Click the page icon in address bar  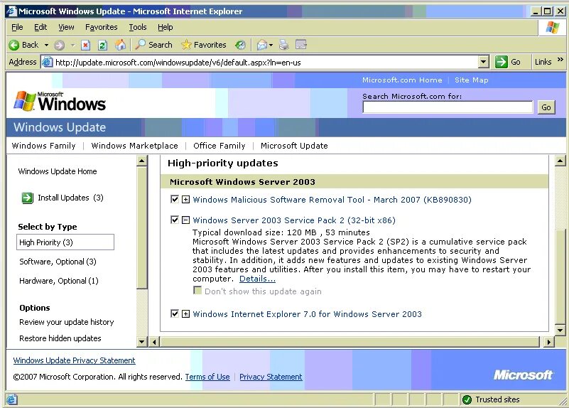click(47, 62)
